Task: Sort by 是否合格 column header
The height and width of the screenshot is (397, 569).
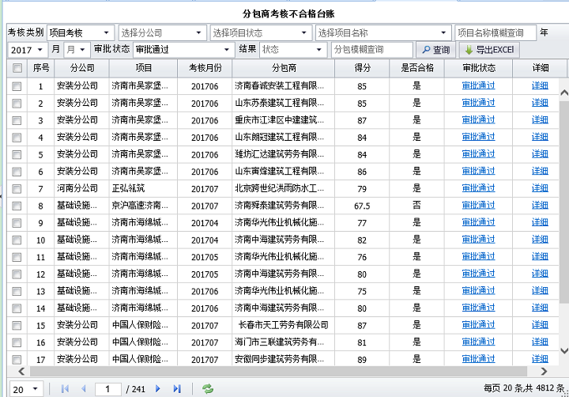Action: (417, 68)
